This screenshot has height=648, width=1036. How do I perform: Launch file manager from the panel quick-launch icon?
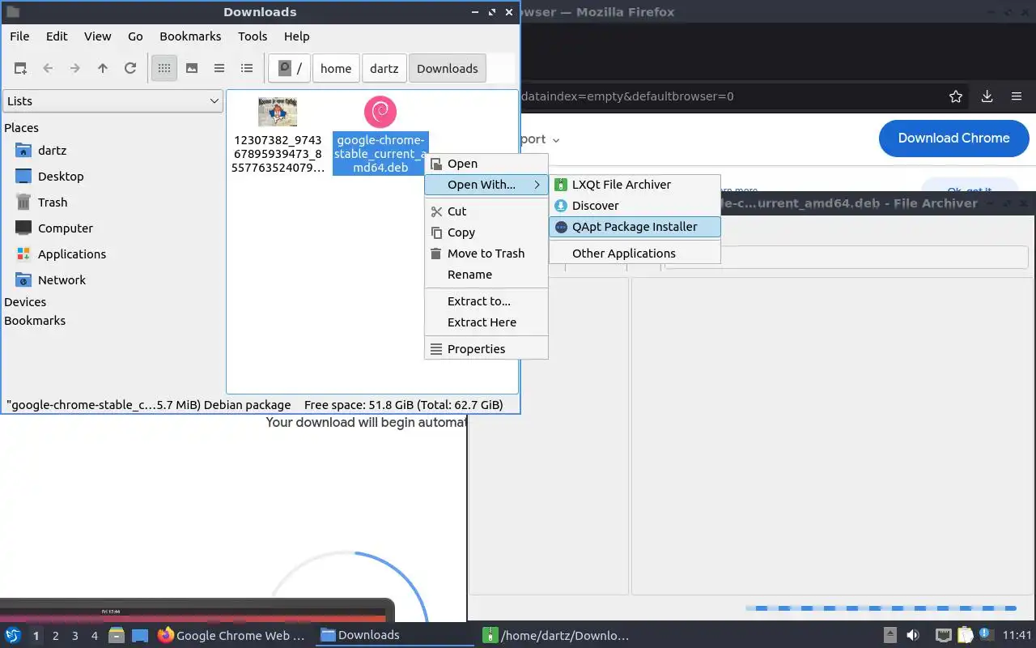[116, 635]
